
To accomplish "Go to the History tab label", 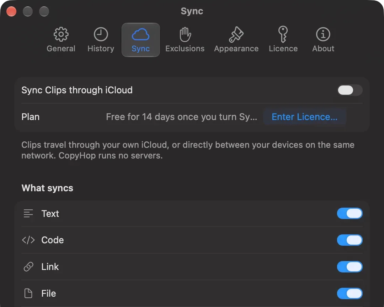I will 101,48.
